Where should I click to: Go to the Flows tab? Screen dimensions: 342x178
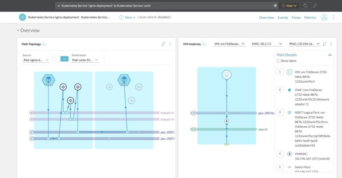(296, 18)
